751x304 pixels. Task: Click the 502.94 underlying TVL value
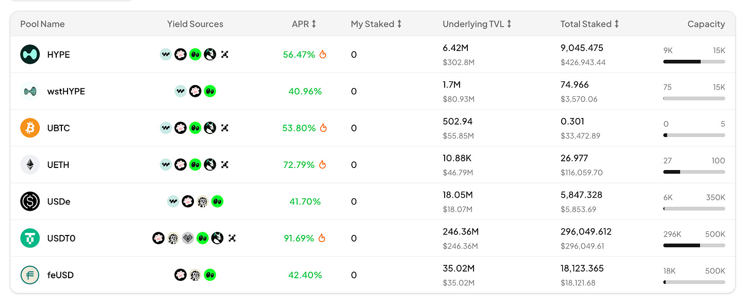(x=458, y=121)
